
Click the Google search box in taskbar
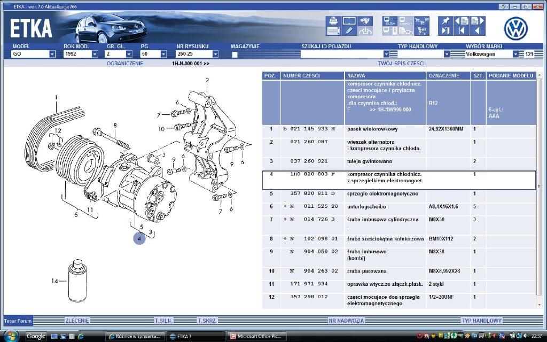tap(36, 337)
